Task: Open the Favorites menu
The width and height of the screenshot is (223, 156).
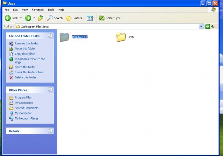Action: [38, 10]
